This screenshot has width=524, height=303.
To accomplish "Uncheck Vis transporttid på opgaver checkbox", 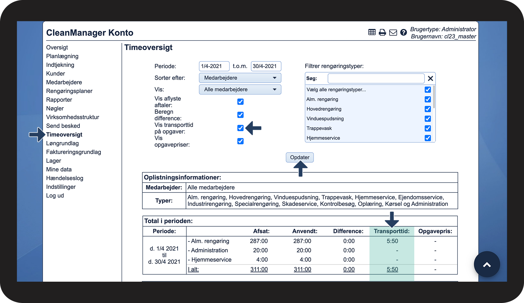I will (x=241, y=128).
